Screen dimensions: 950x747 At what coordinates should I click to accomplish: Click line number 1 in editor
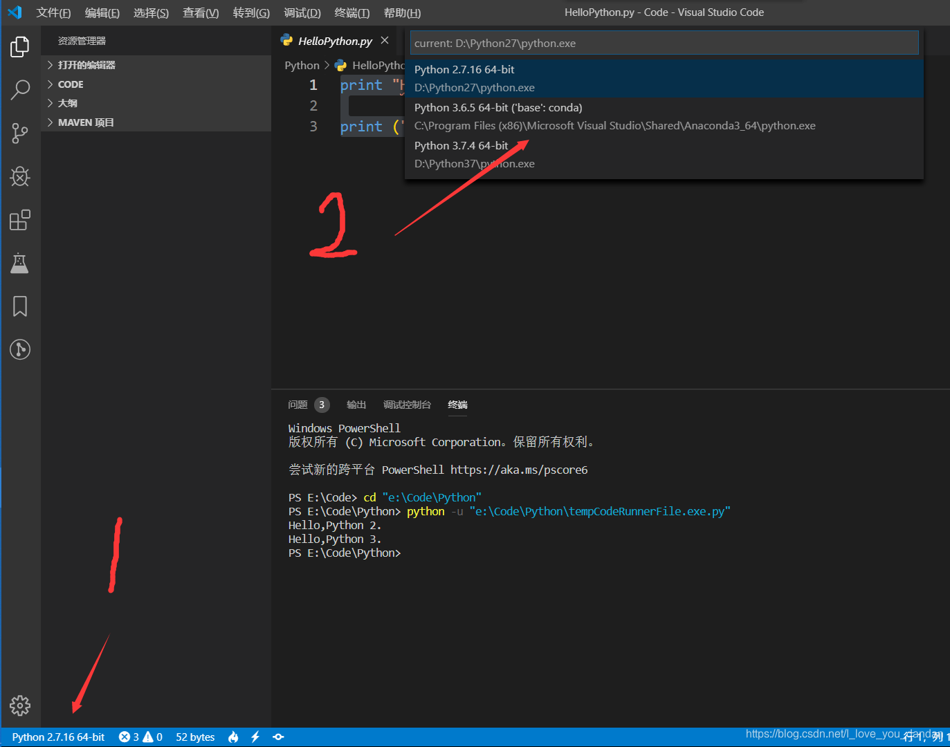313,85
